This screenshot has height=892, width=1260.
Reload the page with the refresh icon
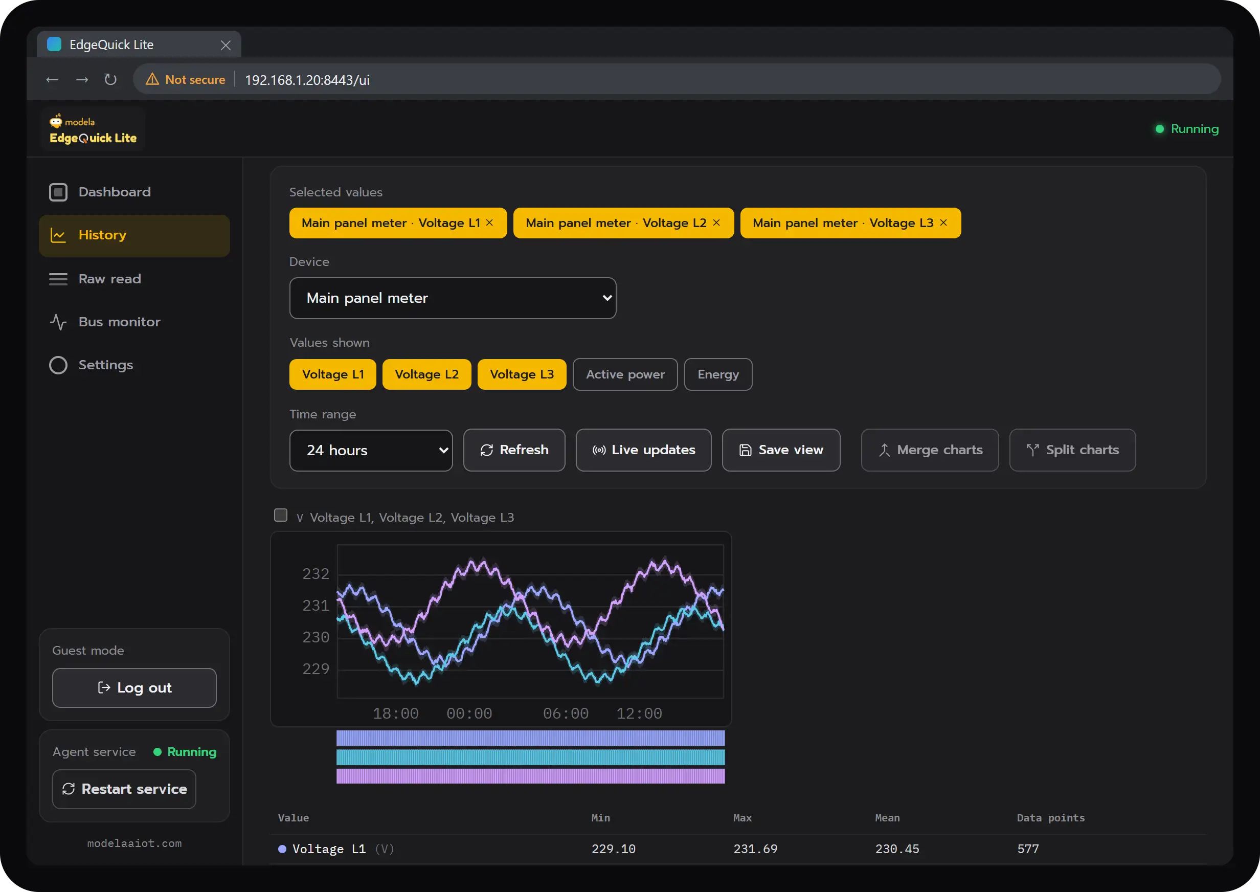[x=111, y=80]
